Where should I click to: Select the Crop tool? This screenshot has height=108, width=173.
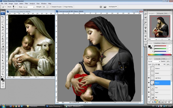tap(3, 27)
